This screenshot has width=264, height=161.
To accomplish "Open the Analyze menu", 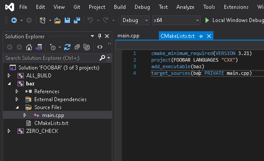I will point(185,7).
